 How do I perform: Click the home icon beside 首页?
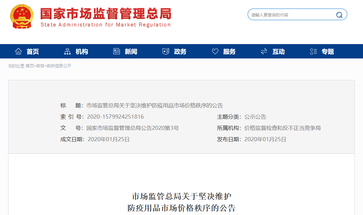pyautogui.click(x=18, y=52)
